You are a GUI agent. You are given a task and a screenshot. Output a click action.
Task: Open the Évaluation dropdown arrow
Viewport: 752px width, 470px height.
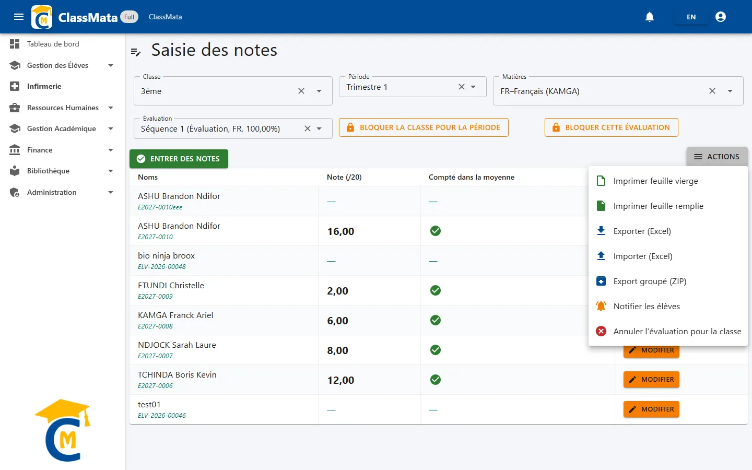click(319, 128)
